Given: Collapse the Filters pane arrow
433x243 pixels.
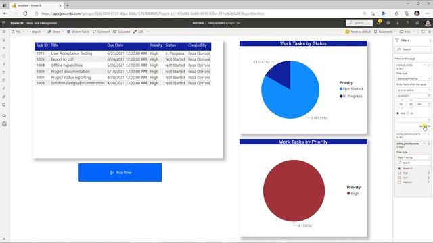Looking at the screenshot, I should (x=430, y=40).
